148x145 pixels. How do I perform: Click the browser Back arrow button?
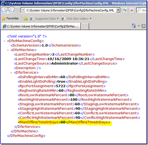click(4, 10)
